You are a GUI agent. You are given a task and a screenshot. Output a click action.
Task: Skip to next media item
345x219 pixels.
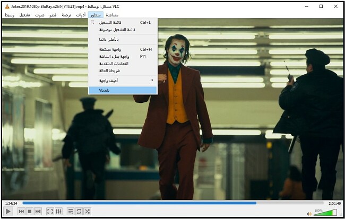pyautogui.click(x=38, y=212)
